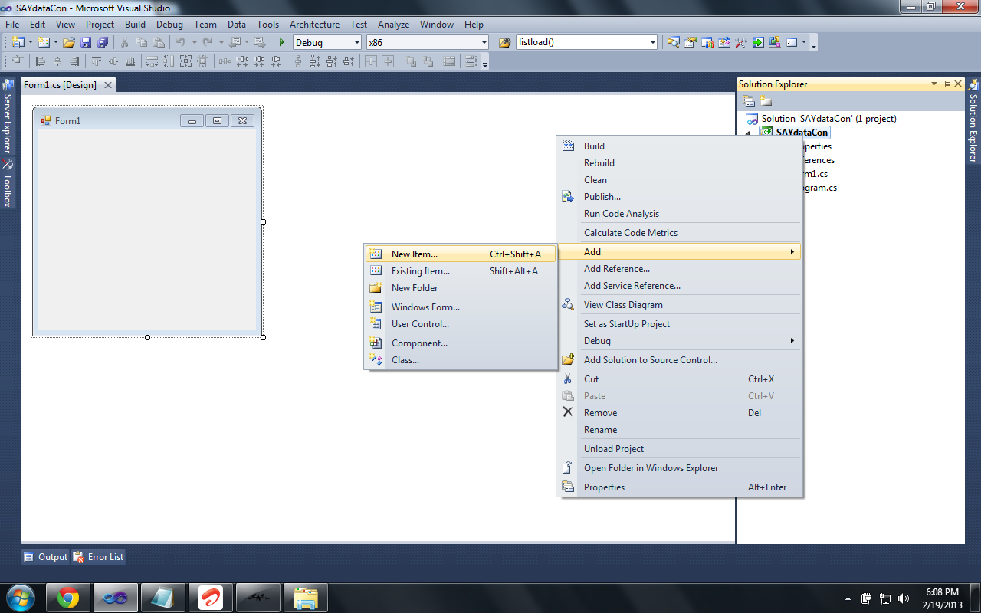
Task: Expand the Debug submenu arrow in context menu
Action: pyautogui.click(x=792, y=341)
